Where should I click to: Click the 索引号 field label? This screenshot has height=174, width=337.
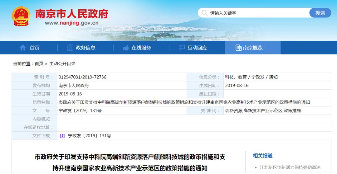[x=43, y=77]
